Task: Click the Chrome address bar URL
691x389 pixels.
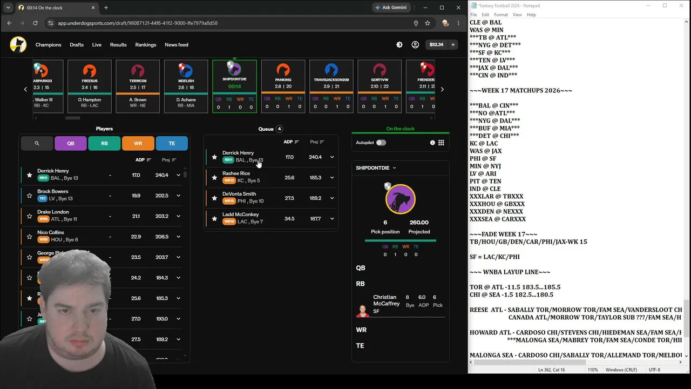Action: tap(138, 23)
